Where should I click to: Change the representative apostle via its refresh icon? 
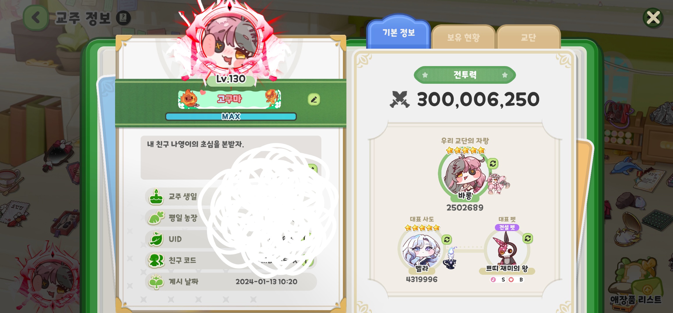447,239
